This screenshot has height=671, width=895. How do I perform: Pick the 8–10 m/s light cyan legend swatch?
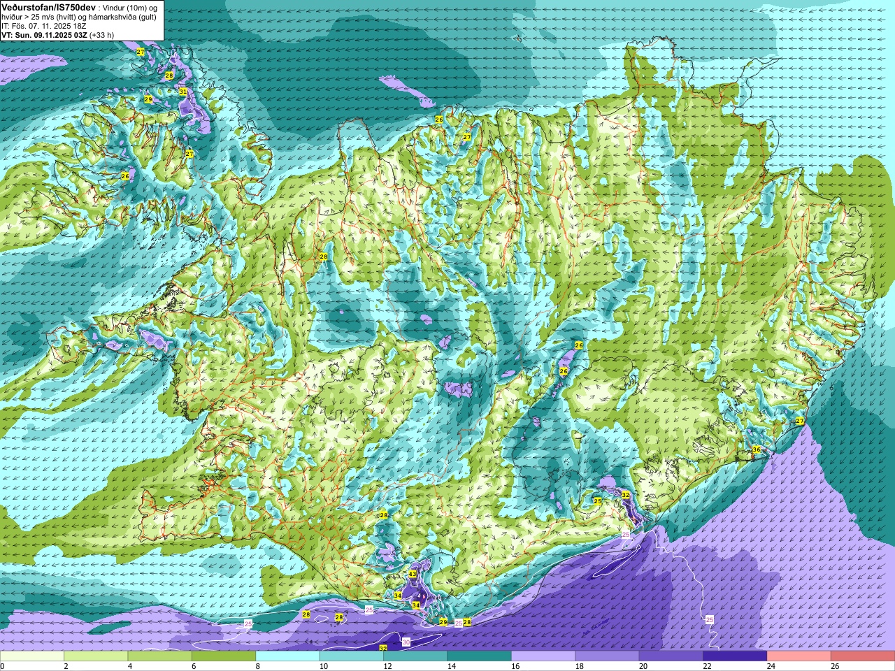288,656
